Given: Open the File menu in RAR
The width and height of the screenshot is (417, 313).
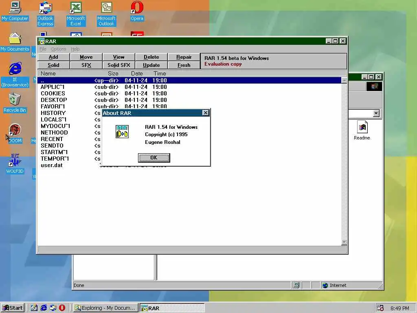Looking at the screenshot, I should pyautogui.click(x=43, y=49).
